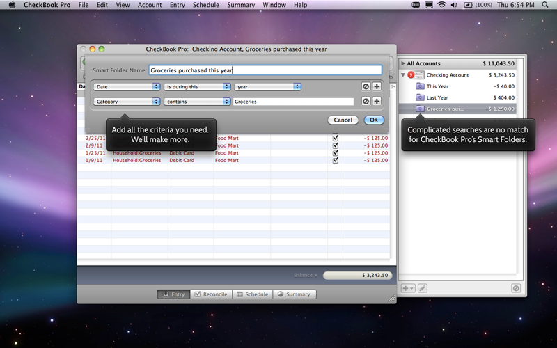Click the add (+) button in accounts panel
Image resolution: width=557 pixels, height=348 pixels.
point(408,288)
